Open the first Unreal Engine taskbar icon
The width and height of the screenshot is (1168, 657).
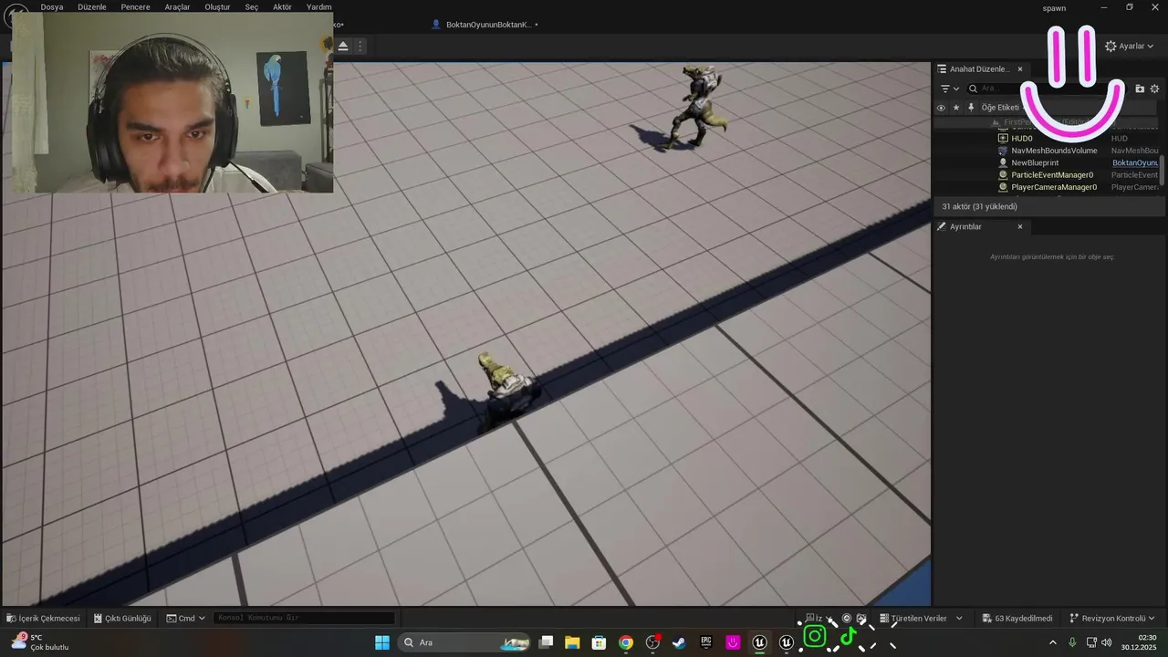coord(759,642)
